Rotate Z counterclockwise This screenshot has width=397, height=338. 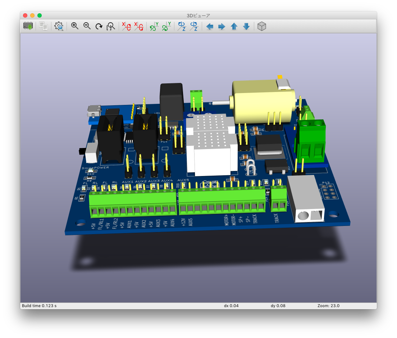[x=194, y=26]
